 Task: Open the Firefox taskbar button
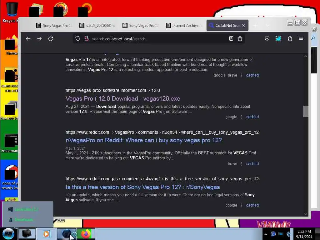pyautogui.click(x=86, y=234)
